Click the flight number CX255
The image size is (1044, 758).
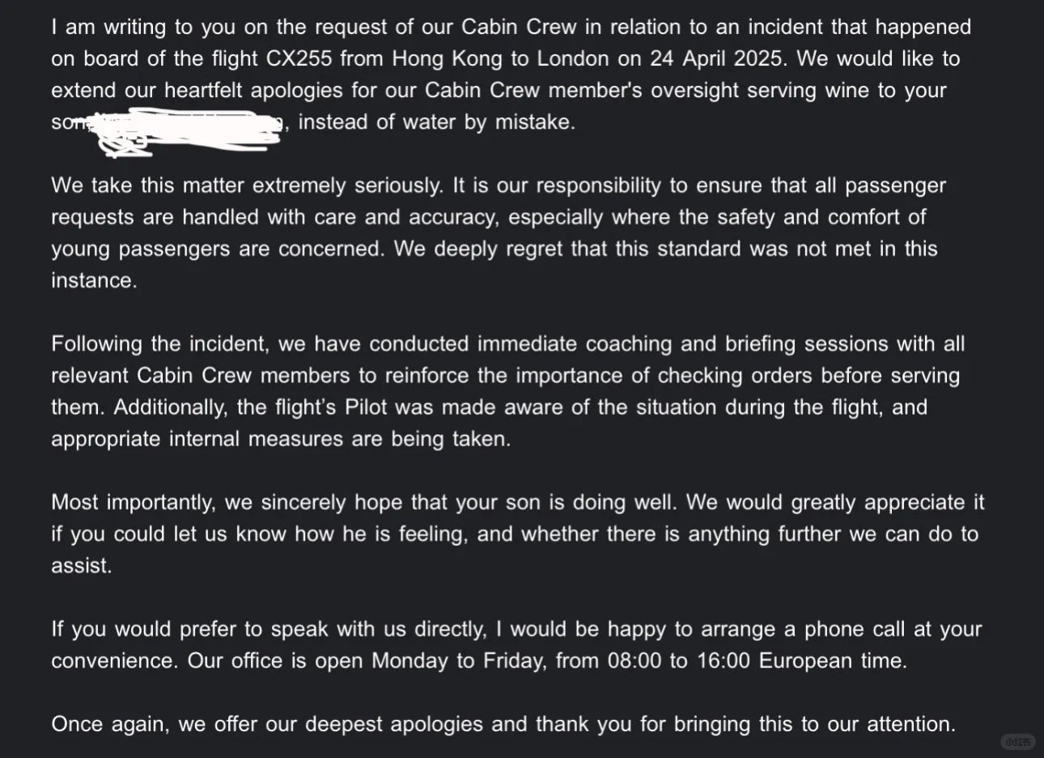coord(299,58)
